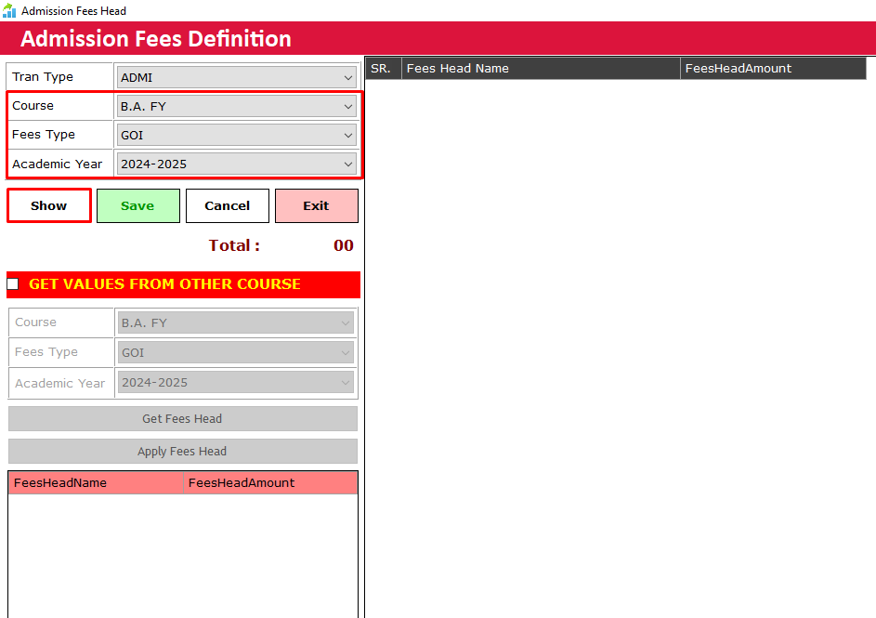Image resolution: width=876 pixels, height=618 pixels.
Task: Click the green Save button
Action: [137, 205]
